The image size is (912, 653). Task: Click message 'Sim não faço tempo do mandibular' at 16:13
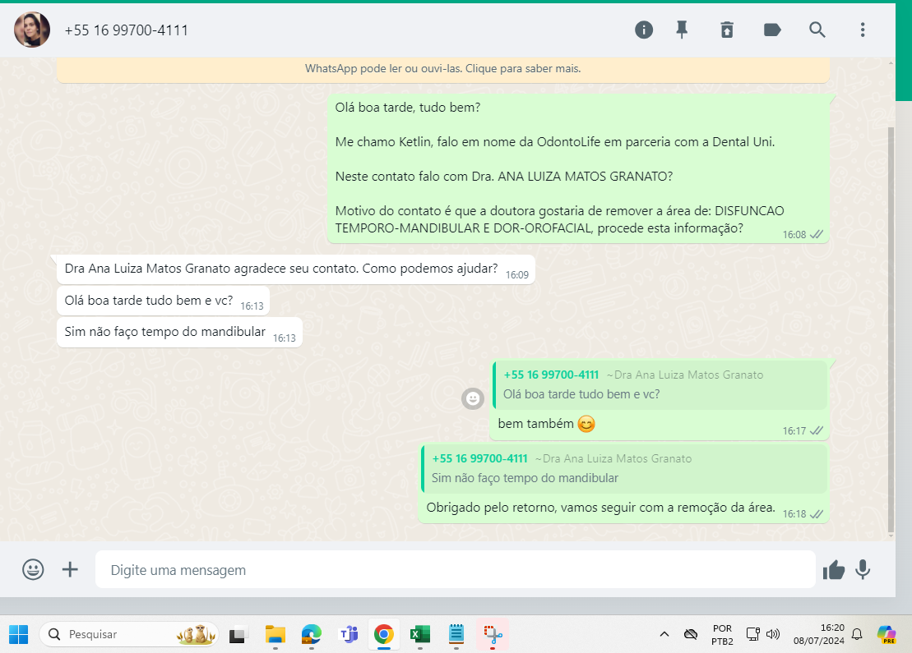(x=180, y=333)
